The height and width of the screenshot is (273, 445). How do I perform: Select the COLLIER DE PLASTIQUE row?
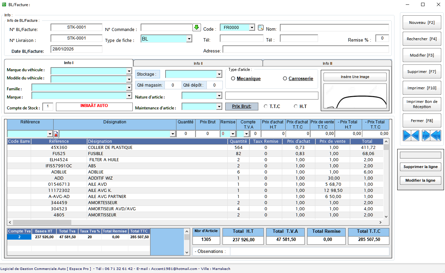pyautogui.click(x=195, y=148)
